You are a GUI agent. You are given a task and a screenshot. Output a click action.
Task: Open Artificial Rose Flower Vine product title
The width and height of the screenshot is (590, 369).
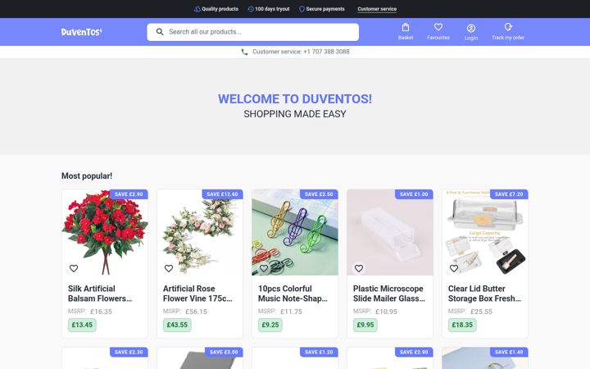click(197, 294)
